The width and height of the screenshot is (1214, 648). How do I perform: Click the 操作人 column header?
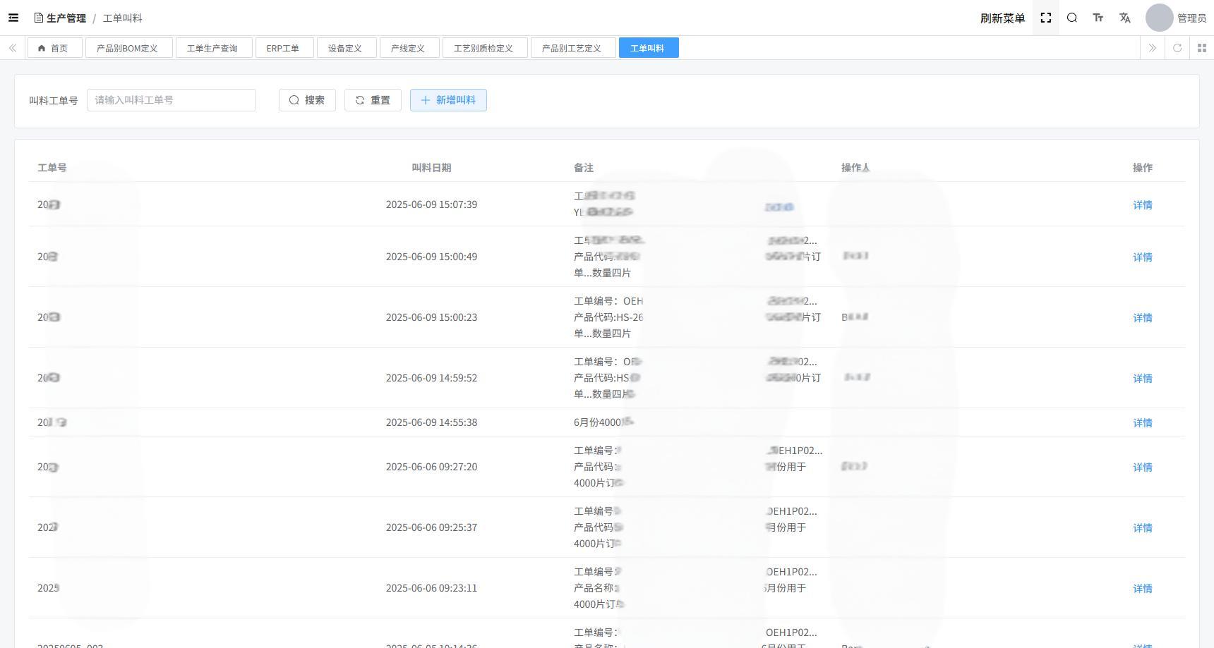point(855,168)
